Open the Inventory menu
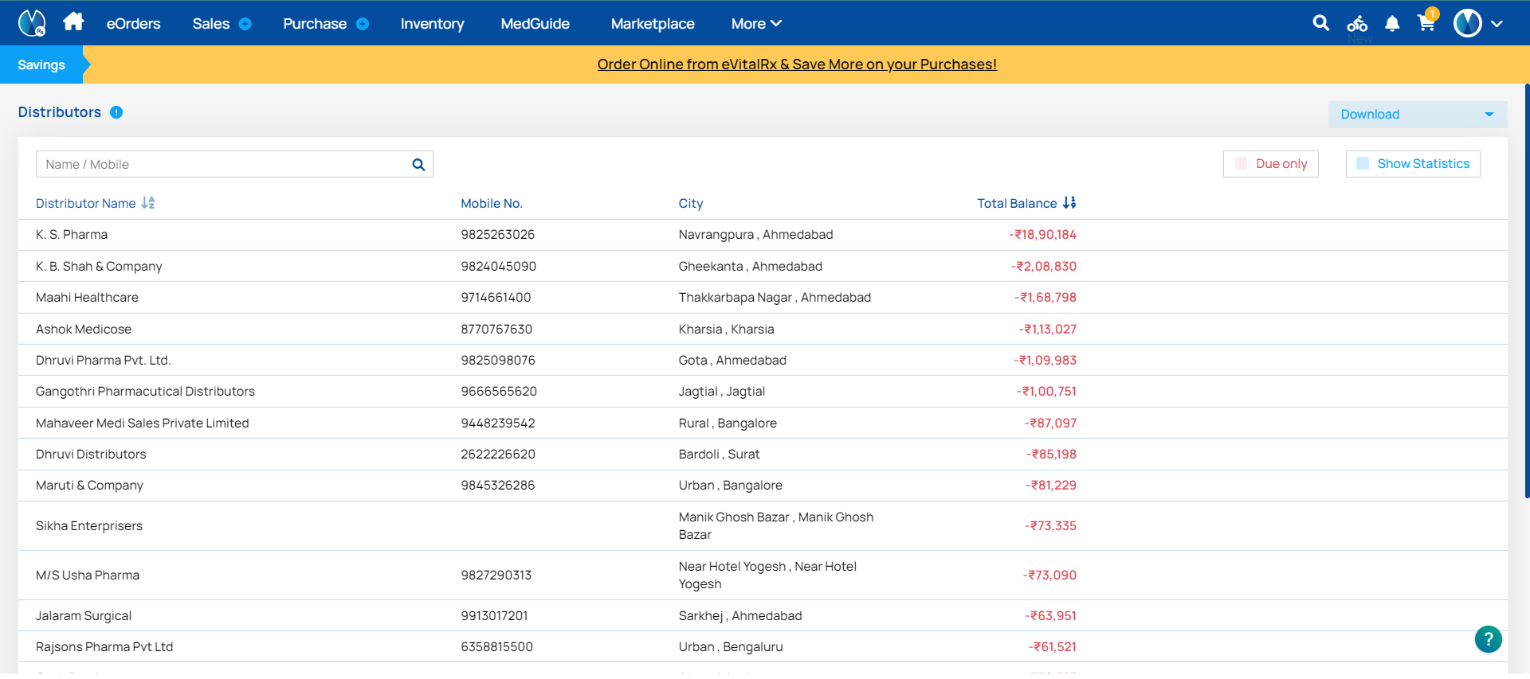The height and width of the screenshot is (679, 1530). pyautogui.click(x=432, y=24)
